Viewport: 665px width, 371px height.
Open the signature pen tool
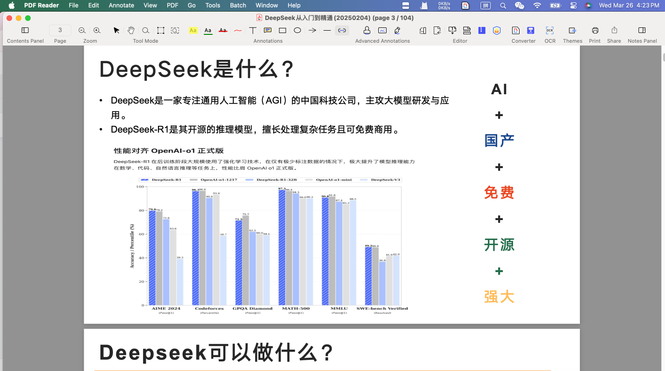(397, 30)
